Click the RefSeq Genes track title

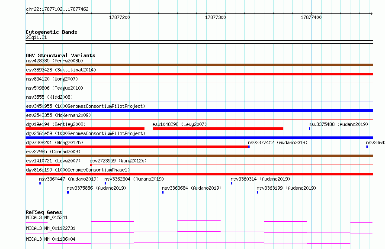click(x=44, y=212)
